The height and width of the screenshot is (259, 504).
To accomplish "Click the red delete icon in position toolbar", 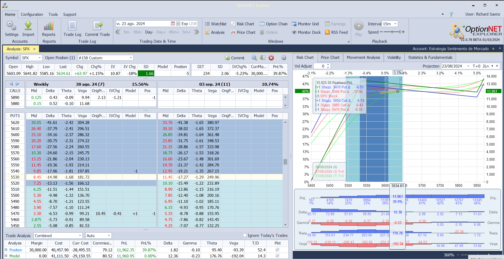I will pos(271,58).
